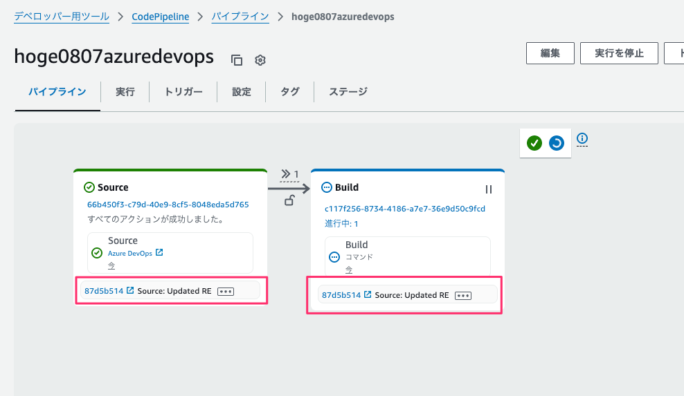Open commit 87d5b514 link in Source stage
This screenshot has height=396, width=684.
(x=104, y=290)
